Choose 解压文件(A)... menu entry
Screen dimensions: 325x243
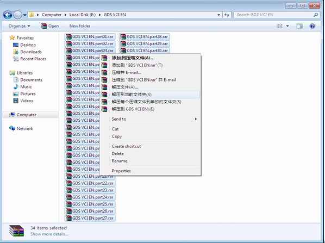[x=150, y=87]
